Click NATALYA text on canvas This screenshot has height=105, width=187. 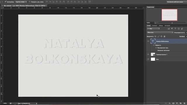click(74, 43)
